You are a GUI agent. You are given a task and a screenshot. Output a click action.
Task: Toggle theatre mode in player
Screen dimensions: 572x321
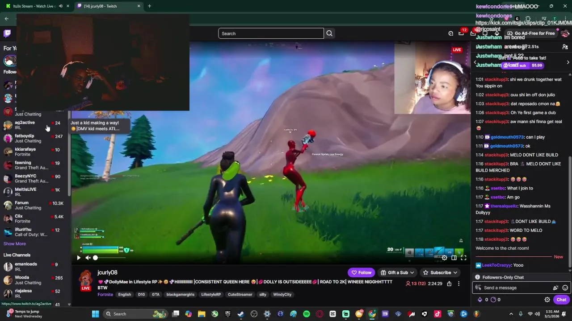pos(454,258)
